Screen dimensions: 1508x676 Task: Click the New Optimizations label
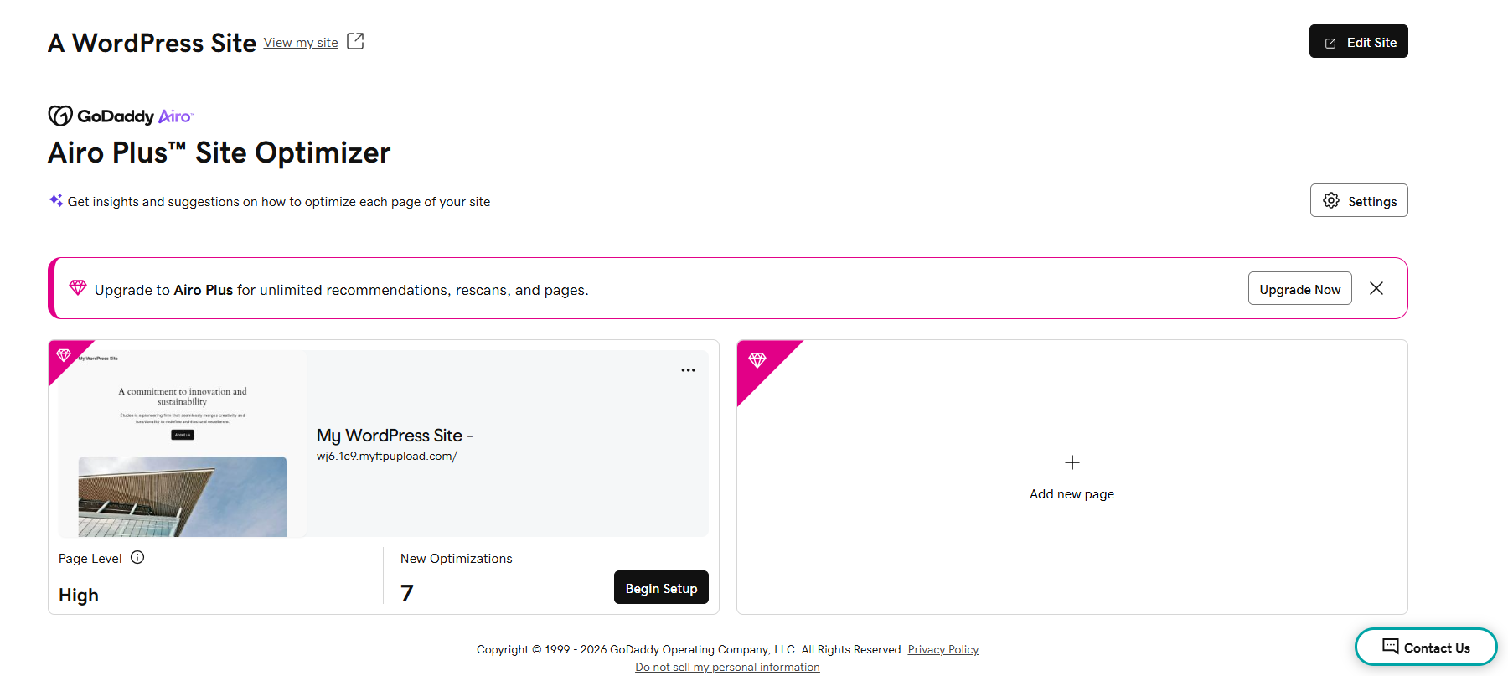pyautogui.click(x=456, y=559)
